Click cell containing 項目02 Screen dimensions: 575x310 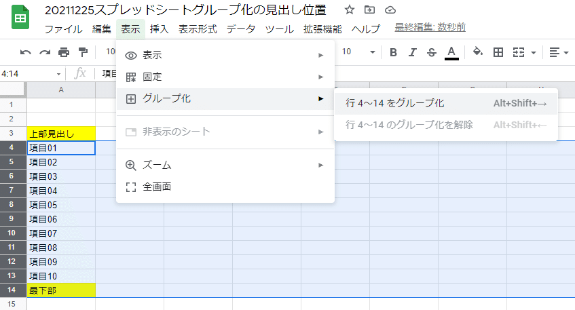pos(61,162)
